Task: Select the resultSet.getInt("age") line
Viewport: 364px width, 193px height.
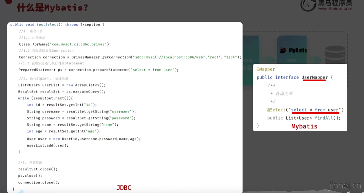Action: [x=64, y=131]
